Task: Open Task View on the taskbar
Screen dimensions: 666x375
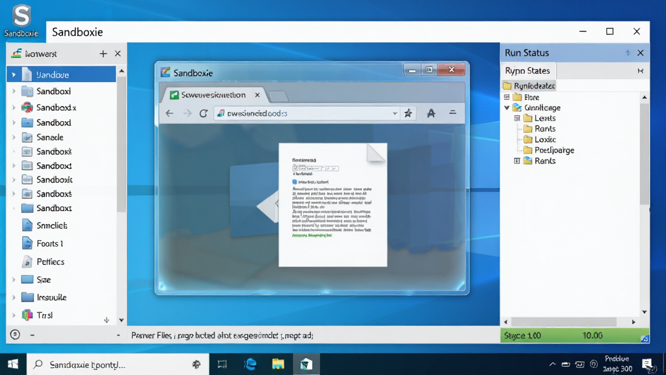Action: pos(222,365)
